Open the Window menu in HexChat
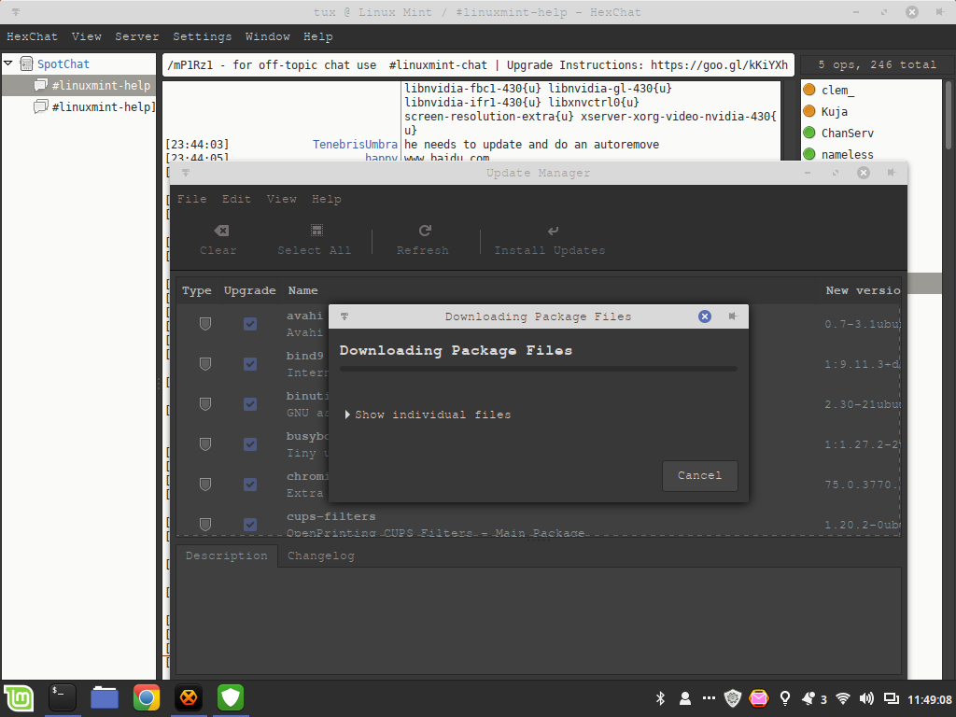This screenshot has width=956, height=717. (x=268, y=36)
